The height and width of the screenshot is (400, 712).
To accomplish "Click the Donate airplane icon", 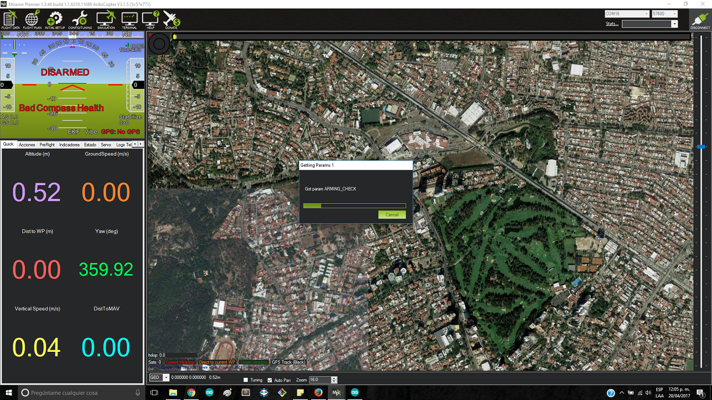I will tap(171, 20).
